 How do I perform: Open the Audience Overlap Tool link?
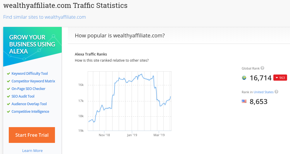tap(29, 104)
